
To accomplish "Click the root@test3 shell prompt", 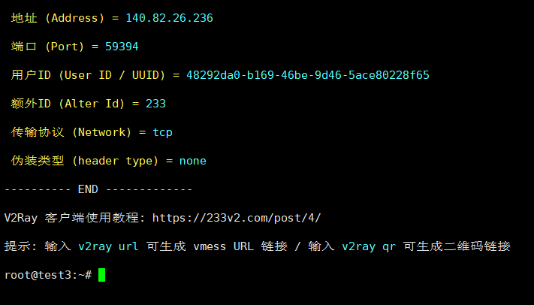I will [x=47, y=275].
